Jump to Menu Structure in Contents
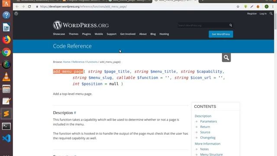Screen dimensions: 277x156 coord(211,154)
